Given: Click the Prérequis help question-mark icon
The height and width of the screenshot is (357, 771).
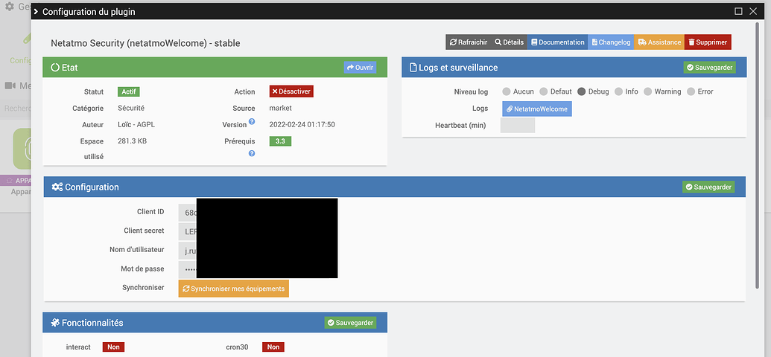Looking at the screenshot, I should [252, 153].
